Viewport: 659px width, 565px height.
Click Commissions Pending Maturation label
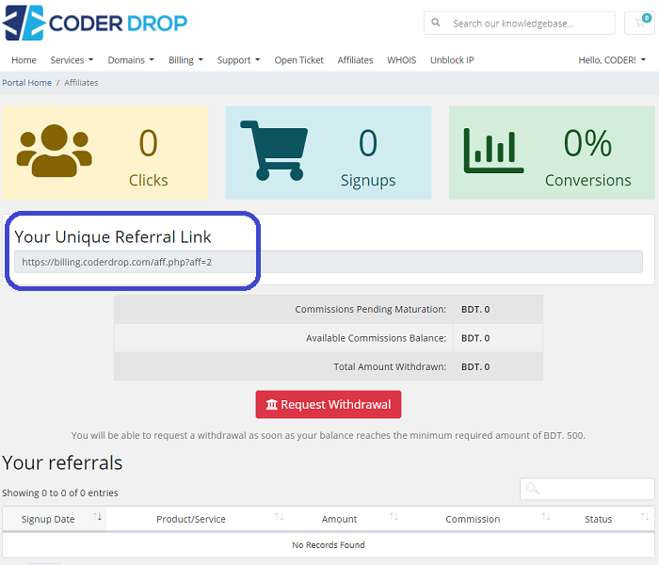tap(370, 309)
